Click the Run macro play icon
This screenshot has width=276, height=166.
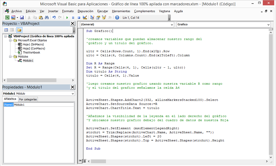tap(67, 17)
